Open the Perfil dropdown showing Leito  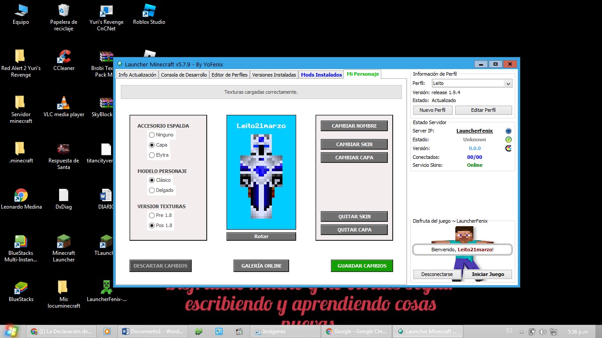click(472, 83)
